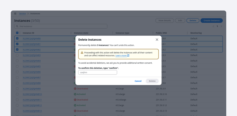
Task: Click the Learn more link
Action: (121, 55)
